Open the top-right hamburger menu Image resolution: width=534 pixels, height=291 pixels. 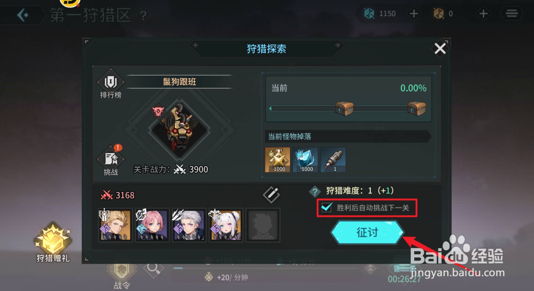pos(511,14)
